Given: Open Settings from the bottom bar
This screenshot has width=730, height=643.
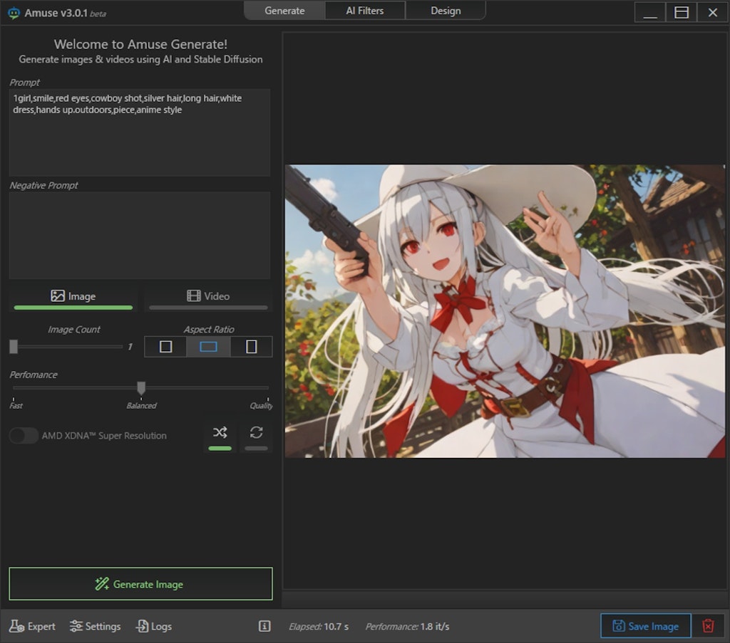Looking at the screenshot, I should click(x=95, y=626).
